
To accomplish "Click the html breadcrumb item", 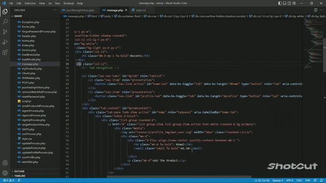I will (x=92, y=16).
